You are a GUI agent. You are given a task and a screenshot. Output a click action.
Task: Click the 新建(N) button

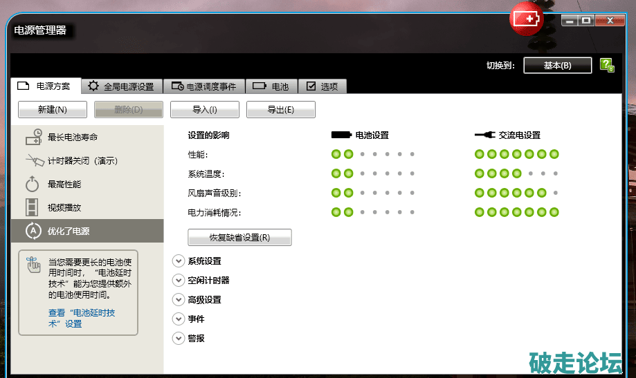[53, 110]
